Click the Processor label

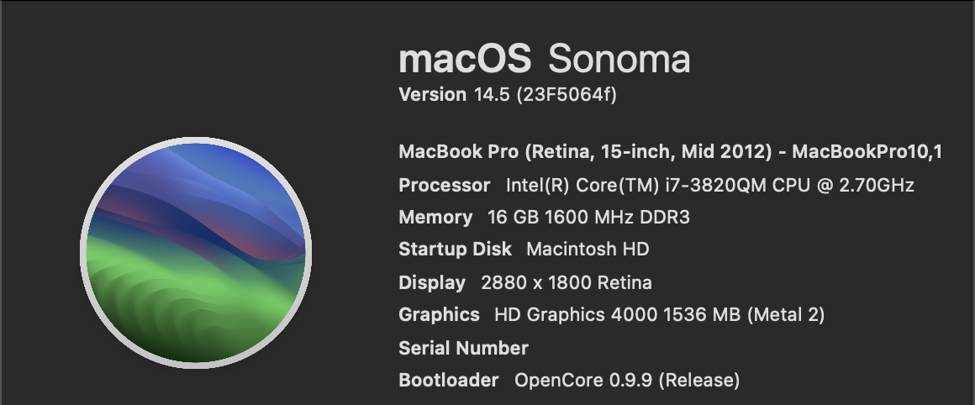(x=444, y=185)
